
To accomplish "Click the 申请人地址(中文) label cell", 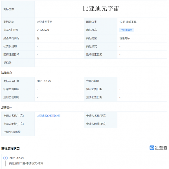I will tap(18, 124).
